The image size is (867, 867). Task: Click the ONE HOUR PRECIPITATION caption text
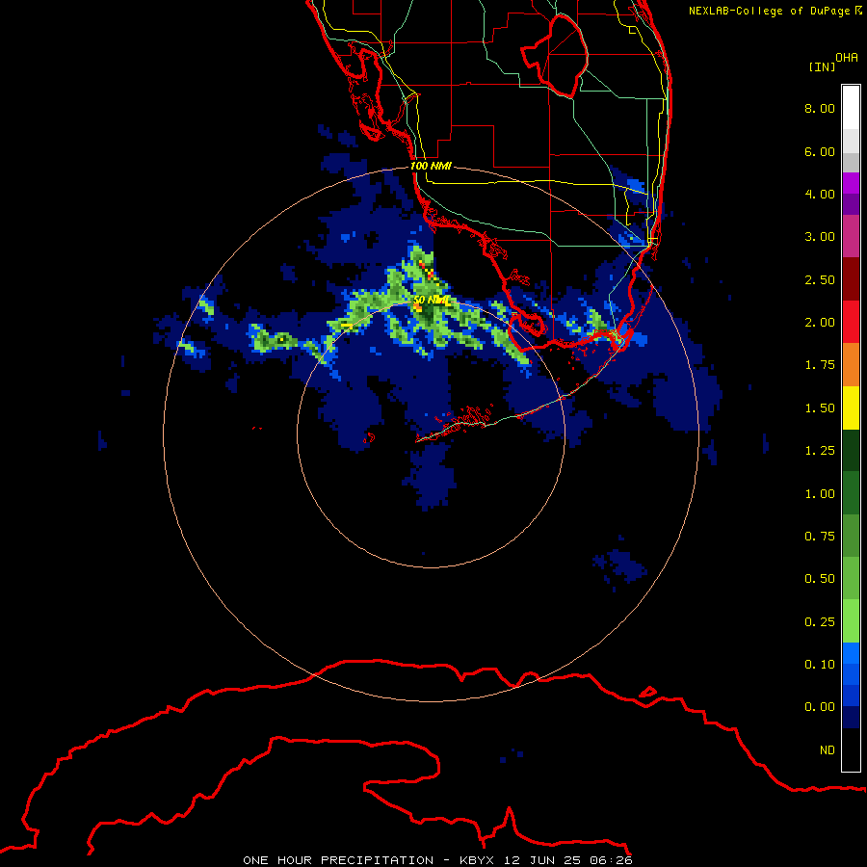pos(338,860)
